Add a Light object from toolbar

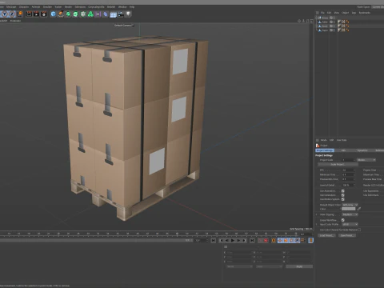(128, 14)
